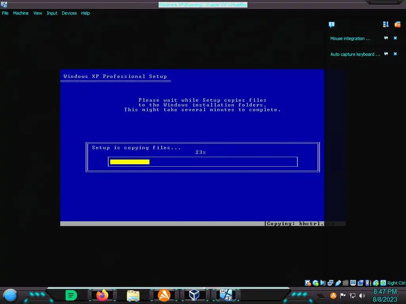Click the recording status icon
This screenshot has height=304, width=406.
pos(360,283)
